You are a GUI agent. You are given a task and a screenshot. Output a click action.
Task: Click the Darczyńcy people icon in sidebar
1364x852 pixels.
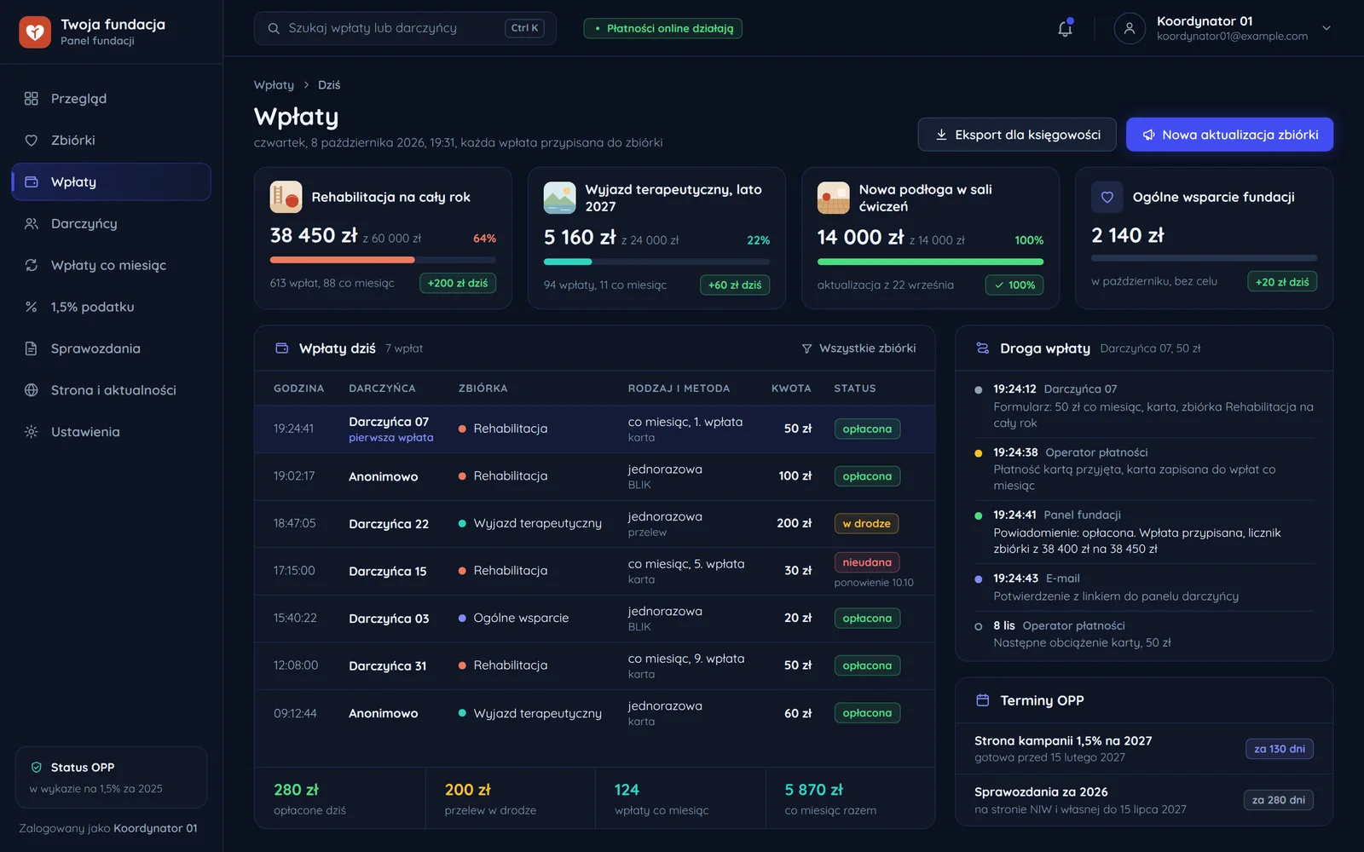click(x=32, y=224)
